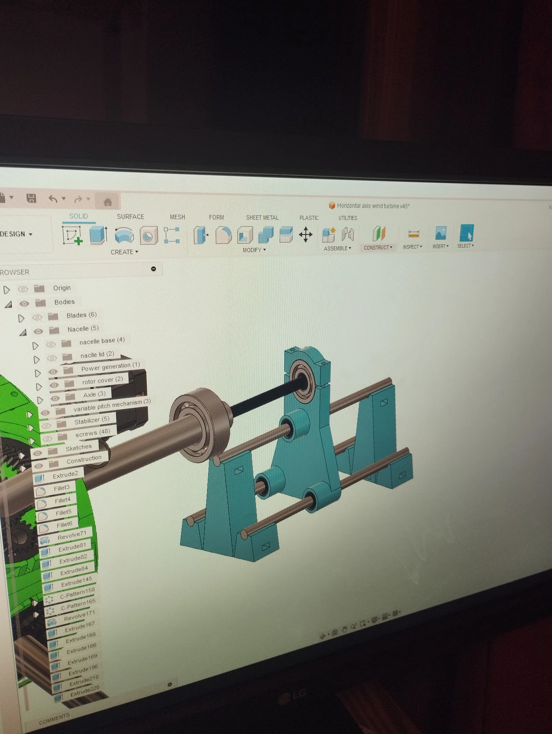Click the Redo arrow icon
Viewport: 552px width, 734px height.
78,199
